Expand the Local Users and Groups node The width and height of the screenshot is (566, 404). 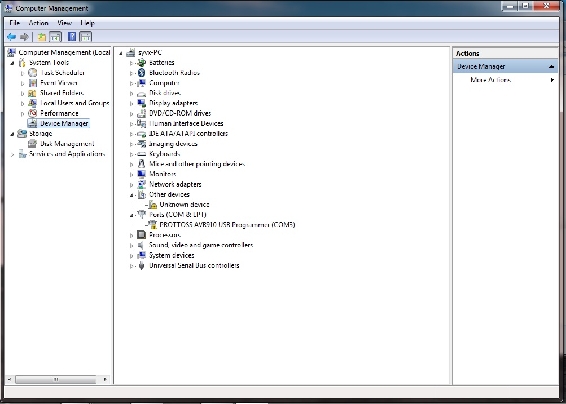[x=23, y=104]
